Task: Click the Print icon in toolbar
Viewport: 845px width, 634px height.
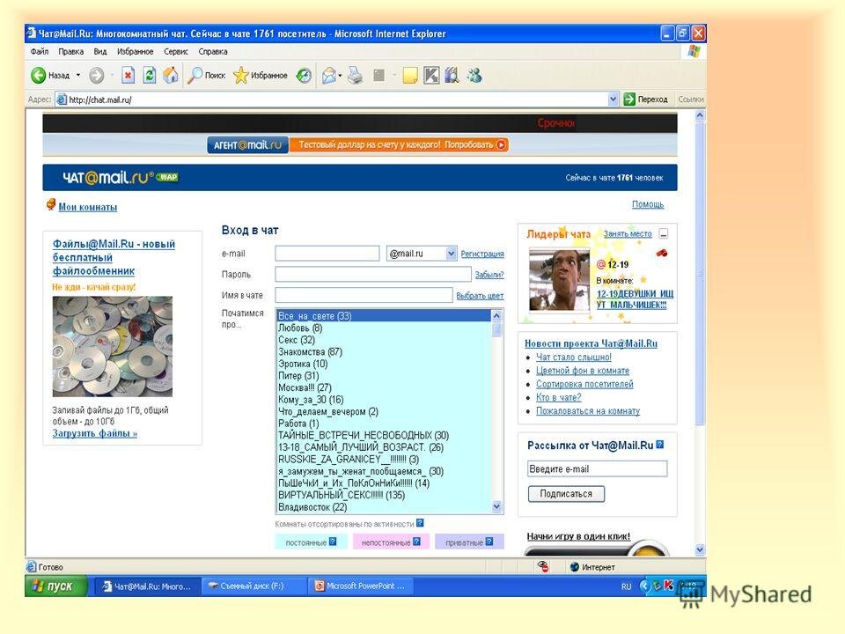Action: point(355,76)
